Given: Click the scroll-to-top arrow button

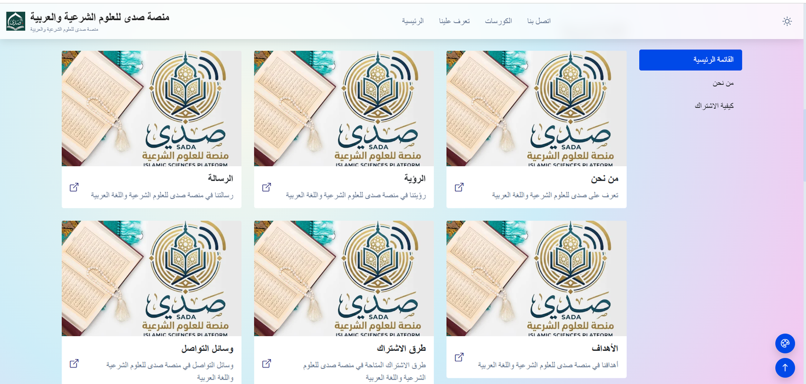Looking at the screenshot, I should tap(785, 368).
